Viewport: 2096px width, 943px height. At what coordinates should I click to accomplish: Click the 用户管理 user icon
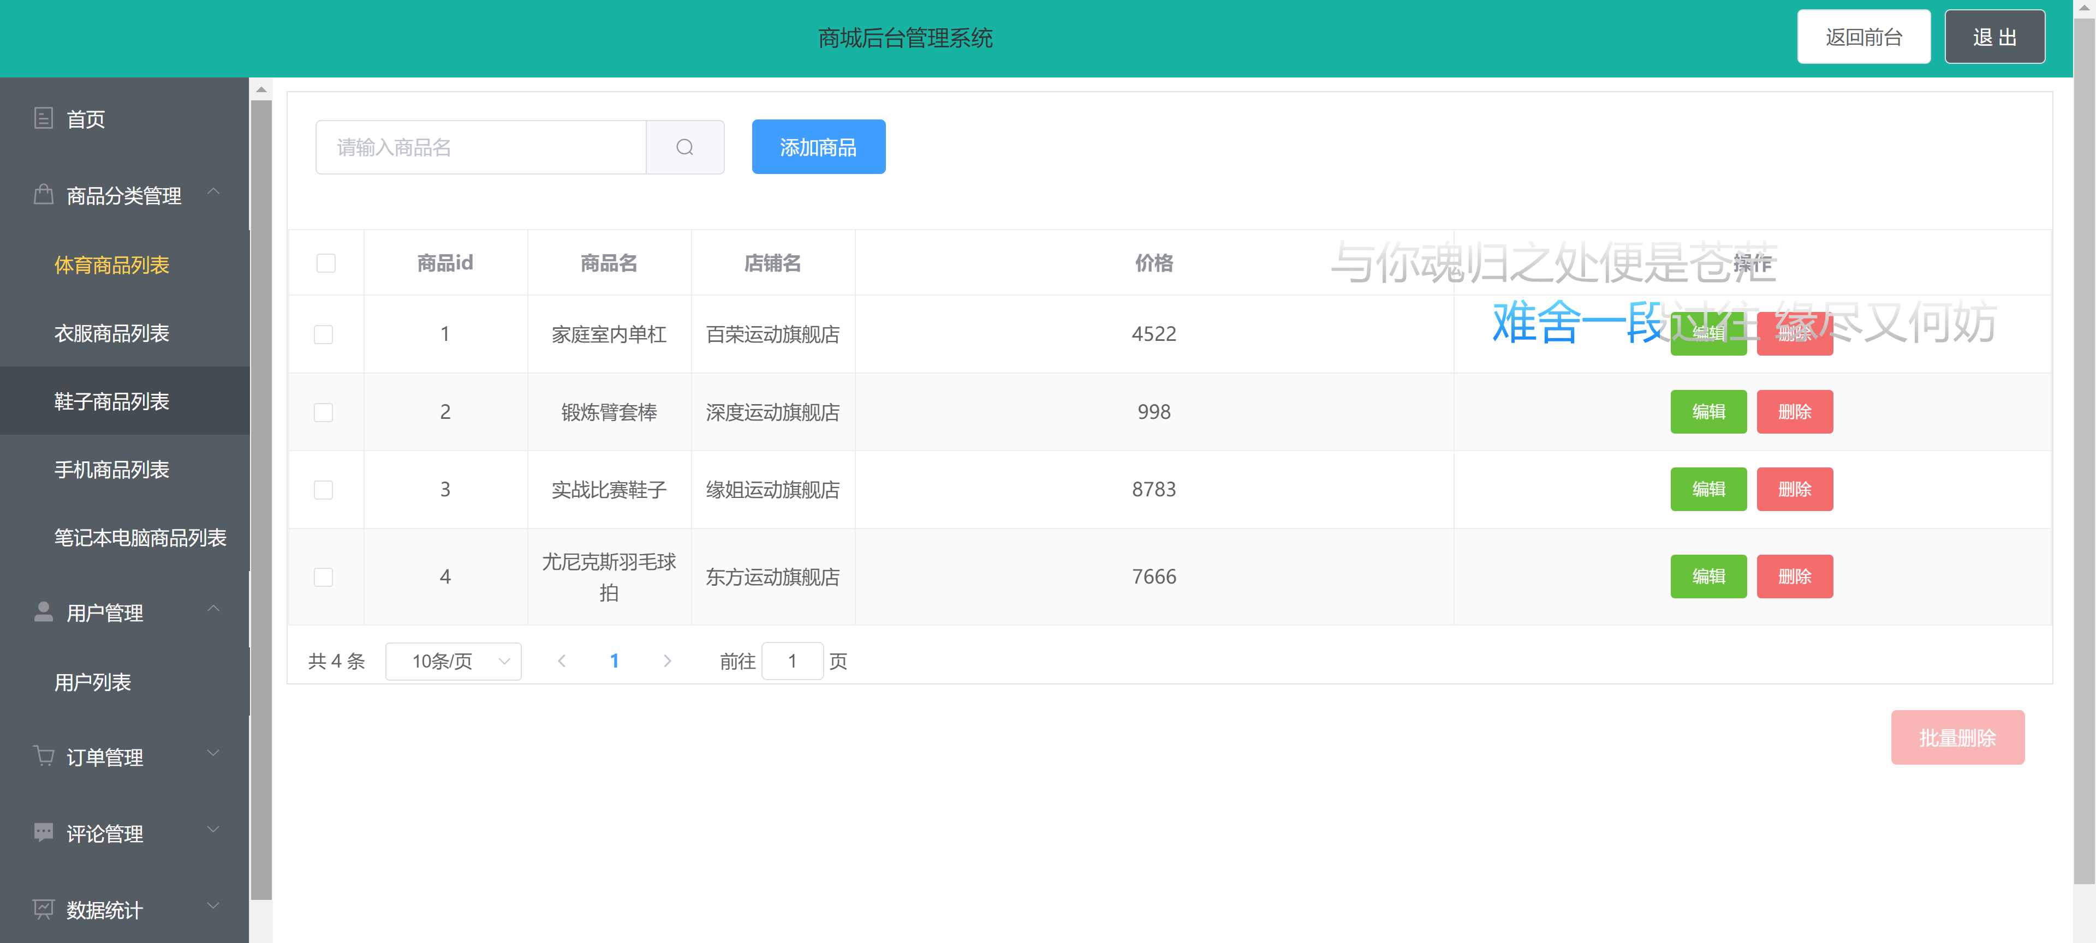(x=44, y=613)
